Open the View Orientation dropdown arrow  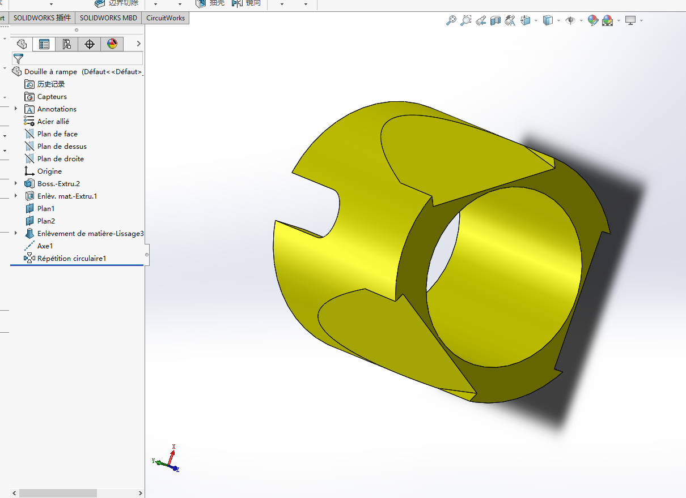pyautogui.click(x=536, y=21)
